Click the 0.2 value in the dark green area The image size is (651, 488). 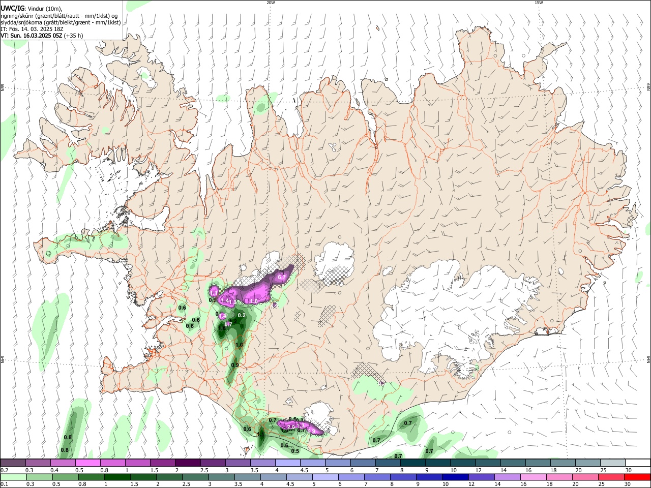242,315
